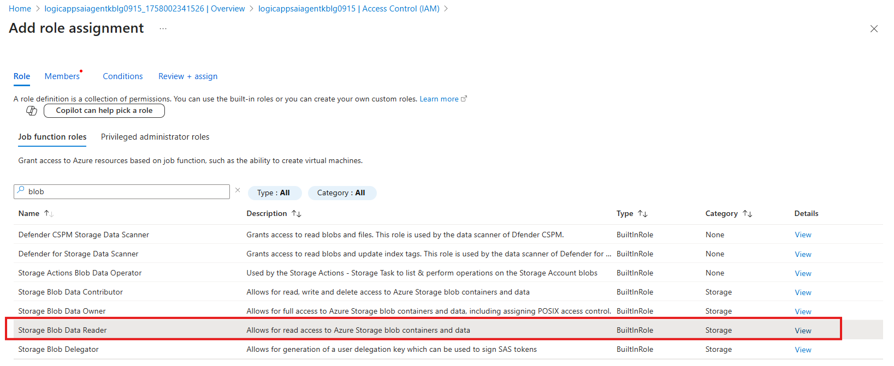894x366 pixels.
Task: Switch to the Members tab
Action: pos(62,76)
